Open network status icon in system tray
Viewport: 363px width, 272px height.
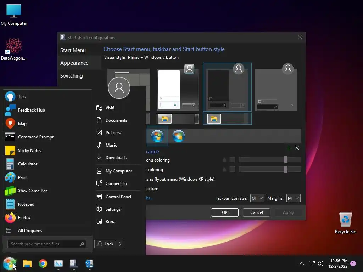click(312, 263)
